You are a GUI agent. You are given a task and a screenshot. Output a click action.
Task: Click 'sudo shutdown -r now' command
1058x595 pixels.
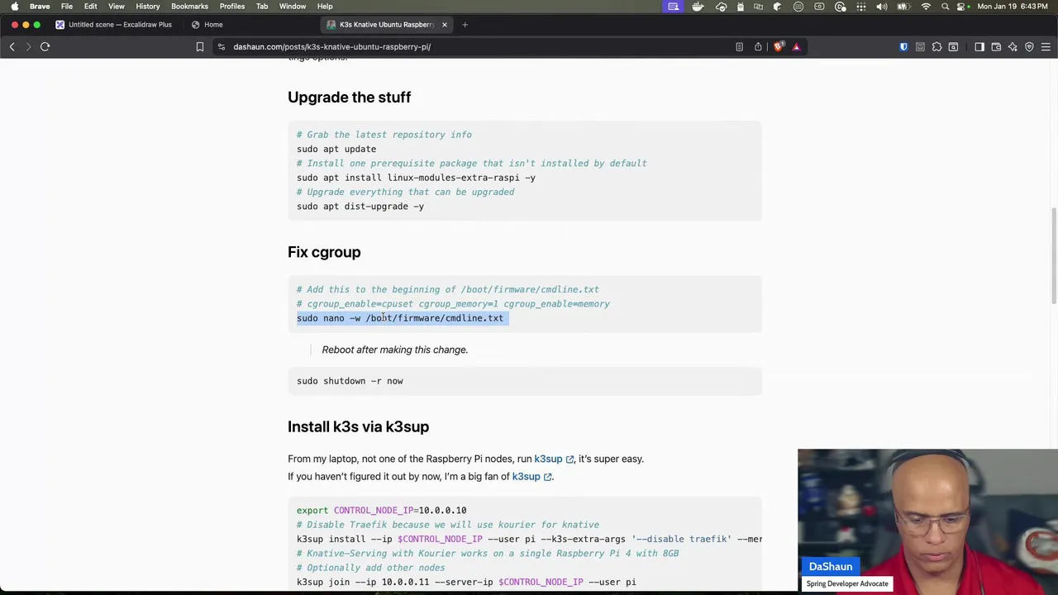350,381
